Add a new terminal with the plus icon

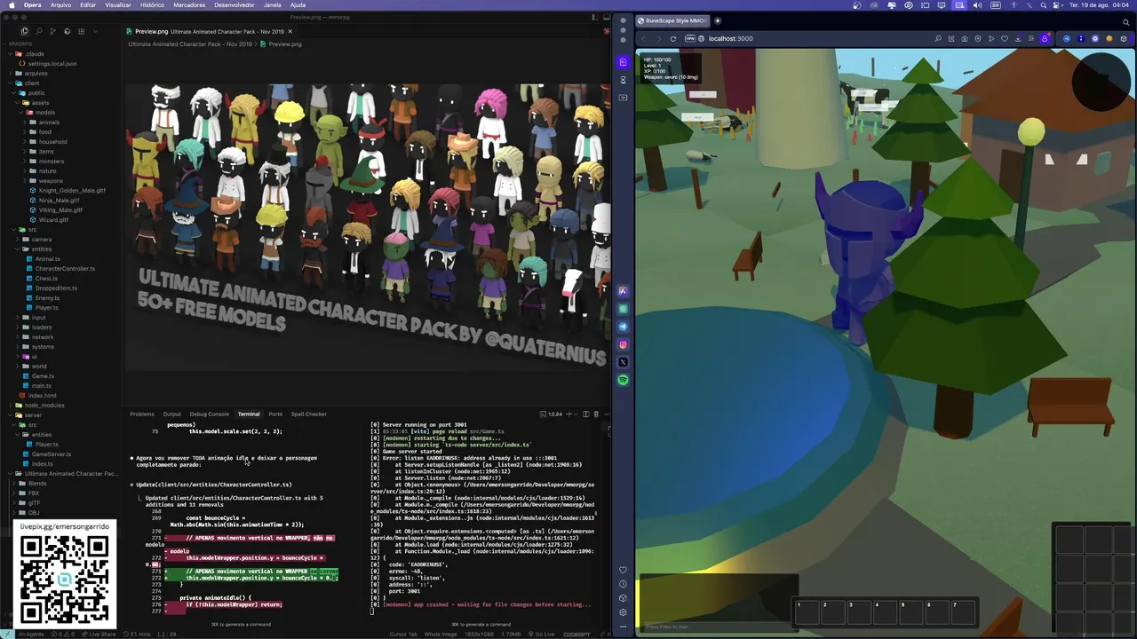[570, 414]
